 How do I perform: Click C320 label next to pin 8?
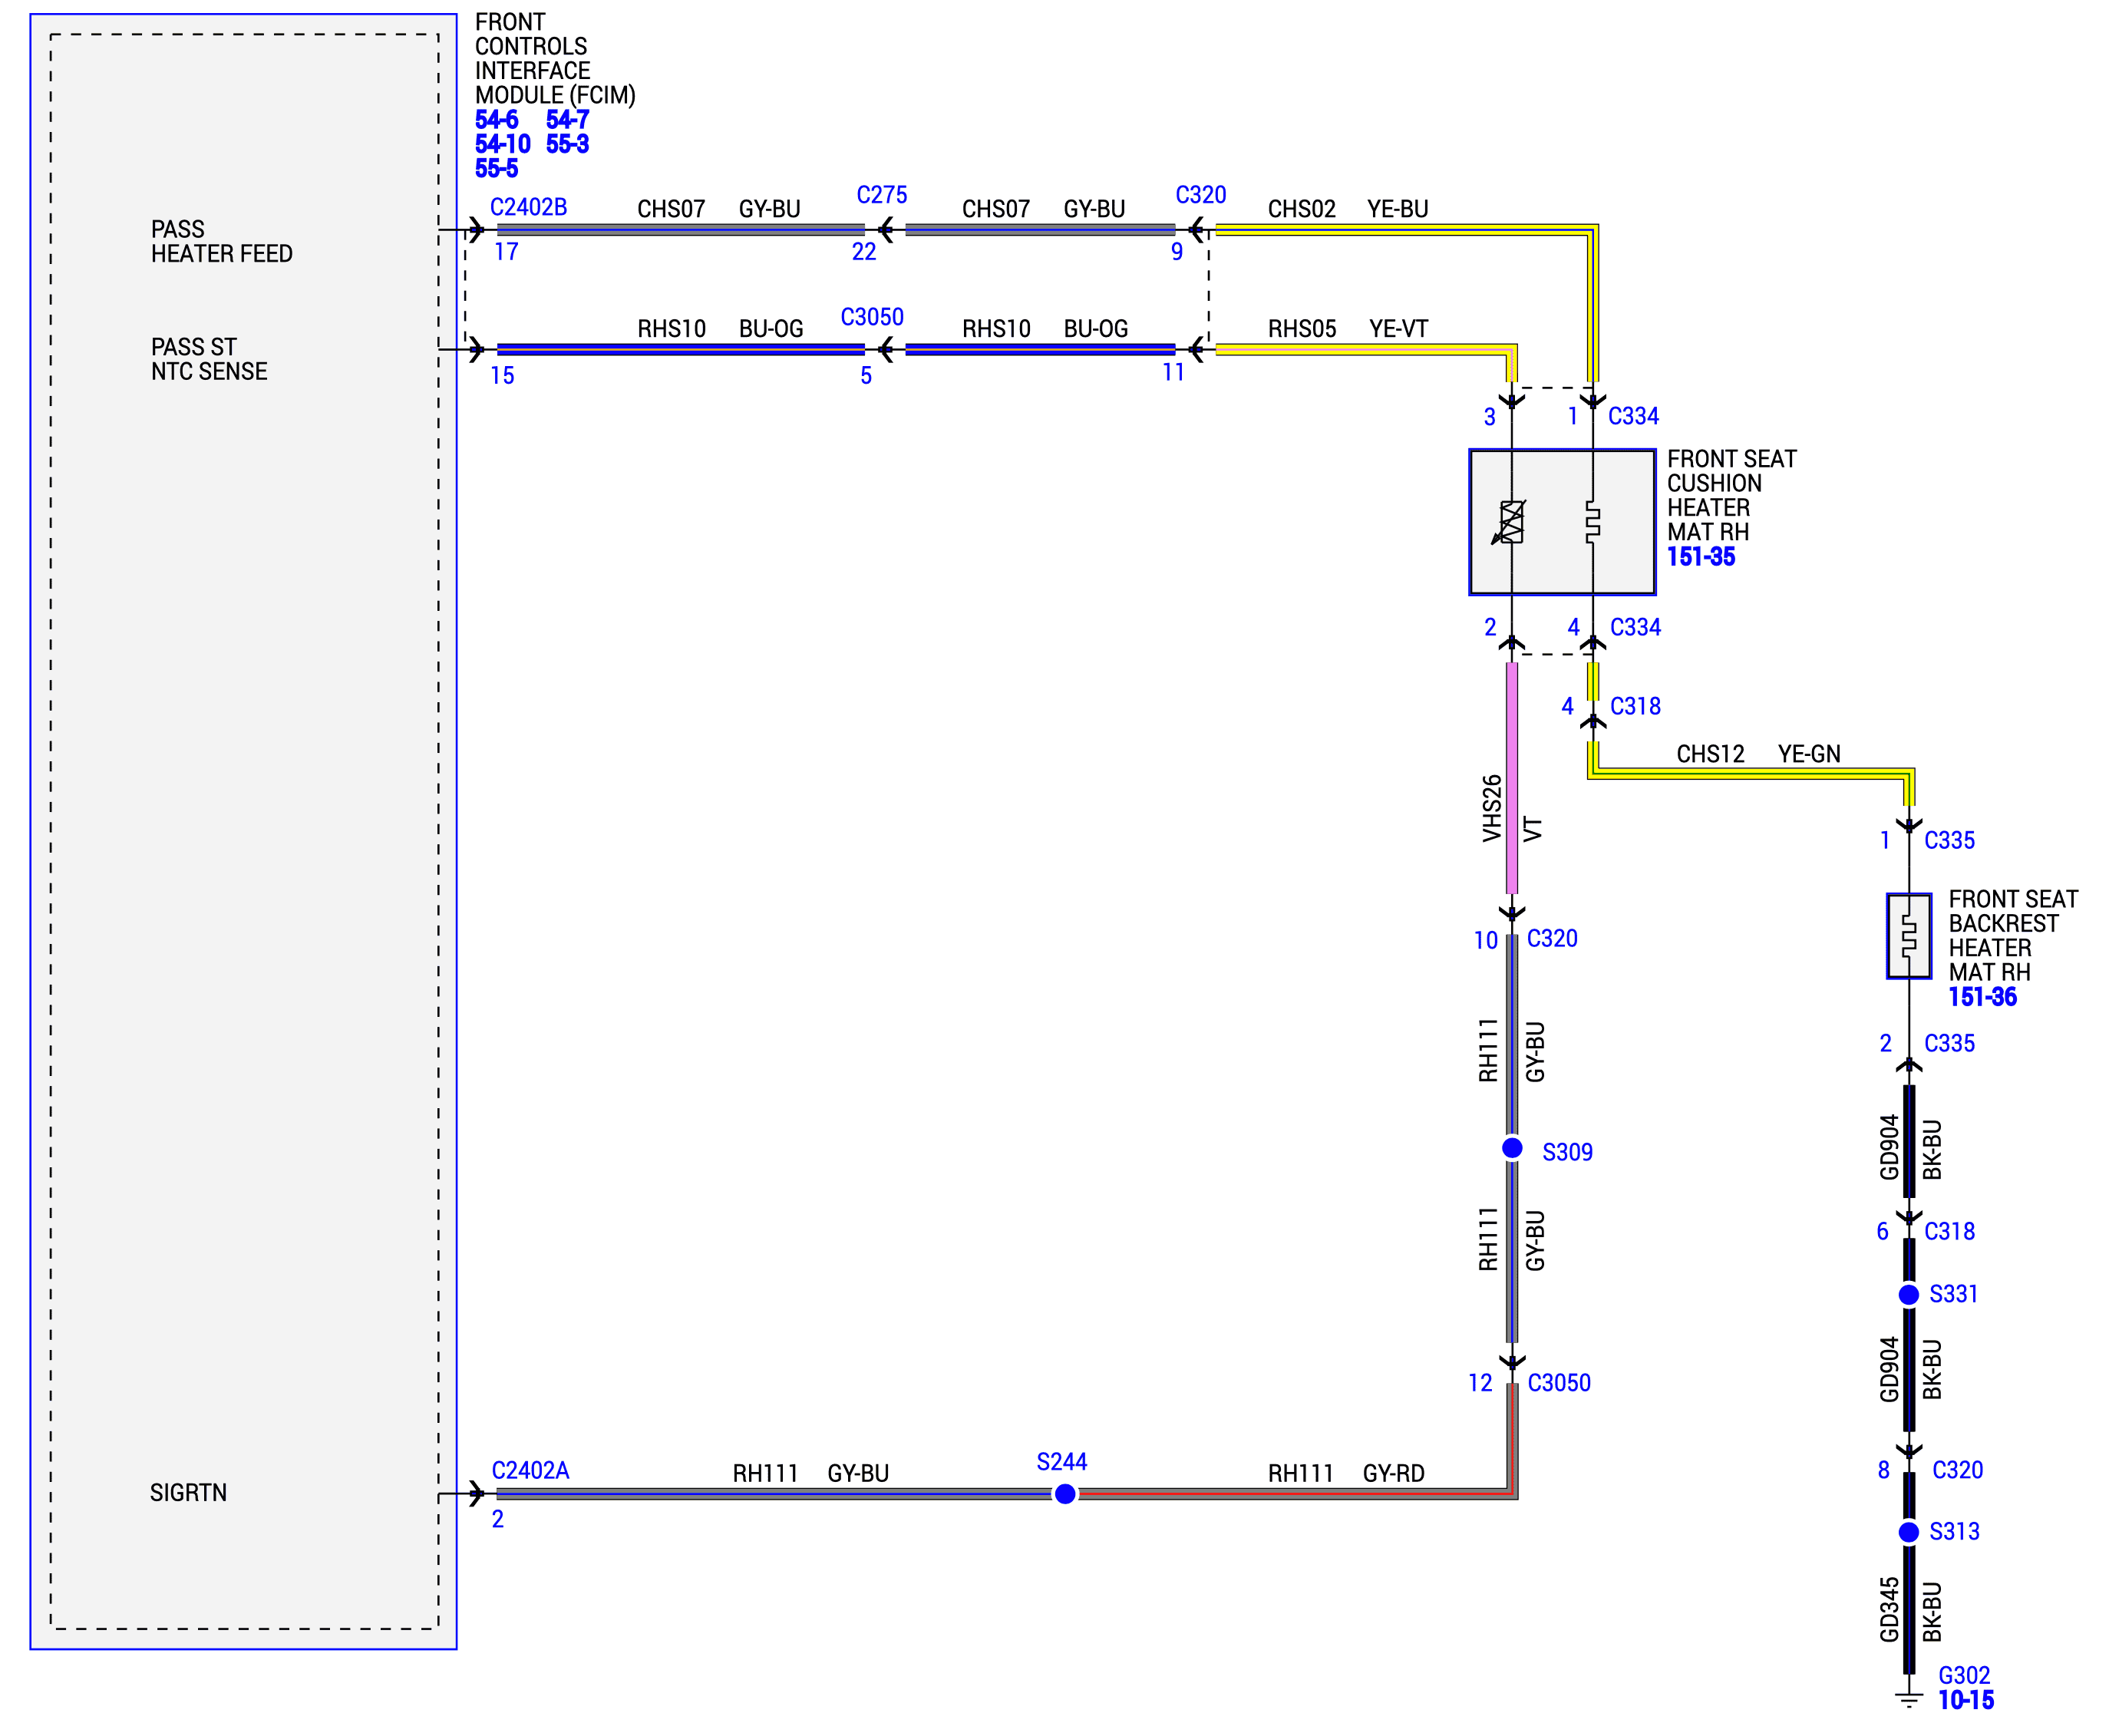(x=1957, y=1470)
